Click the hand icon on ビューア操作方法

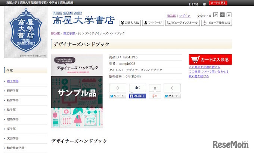(x=205, y=23)
